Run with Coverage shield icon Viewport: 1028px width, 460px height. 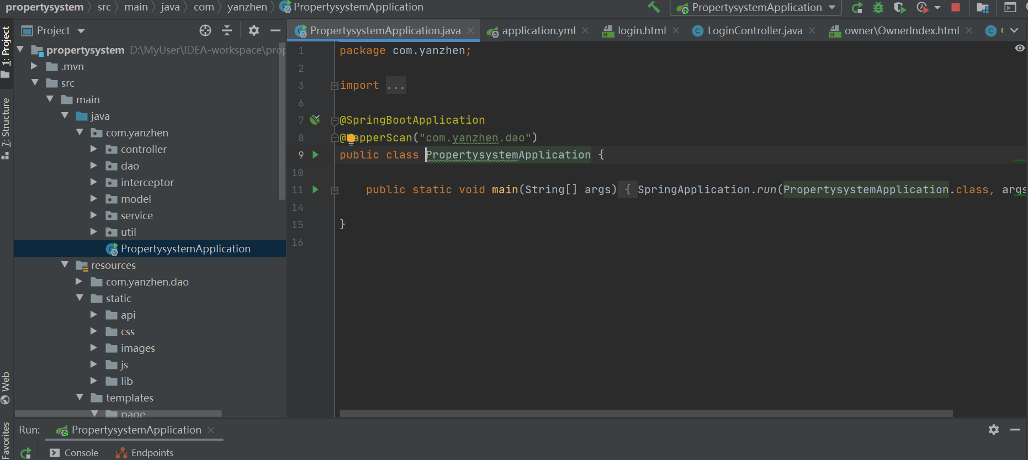pyautogui.click(x=900, y=8)
